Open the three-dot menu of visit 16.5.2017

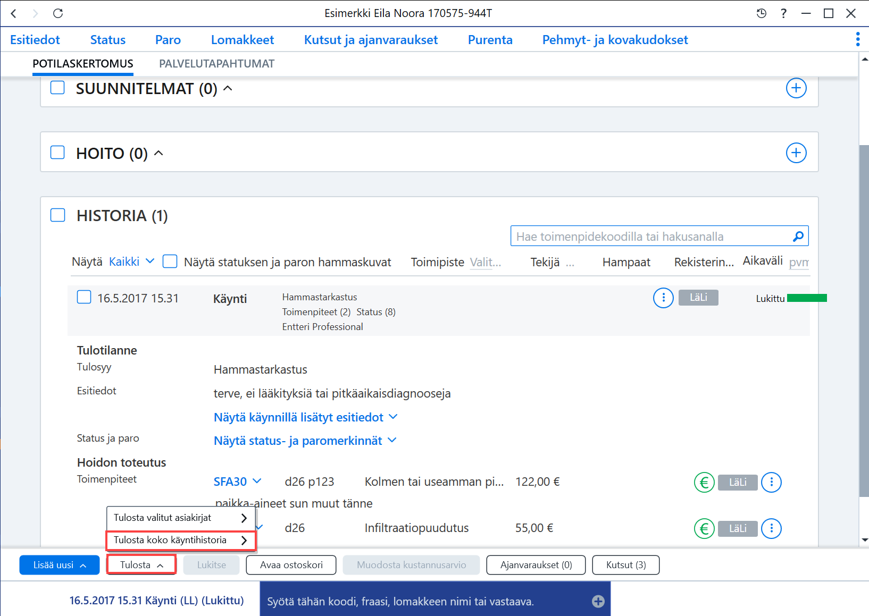pos(663,298)
